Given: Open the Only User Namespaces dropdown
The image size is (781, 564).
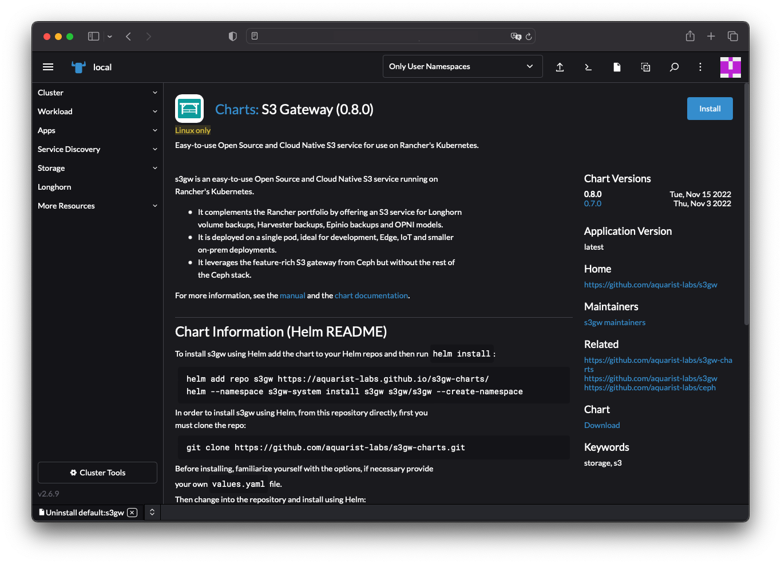Looking at the screenshot, I should click(x=462, y=66).
